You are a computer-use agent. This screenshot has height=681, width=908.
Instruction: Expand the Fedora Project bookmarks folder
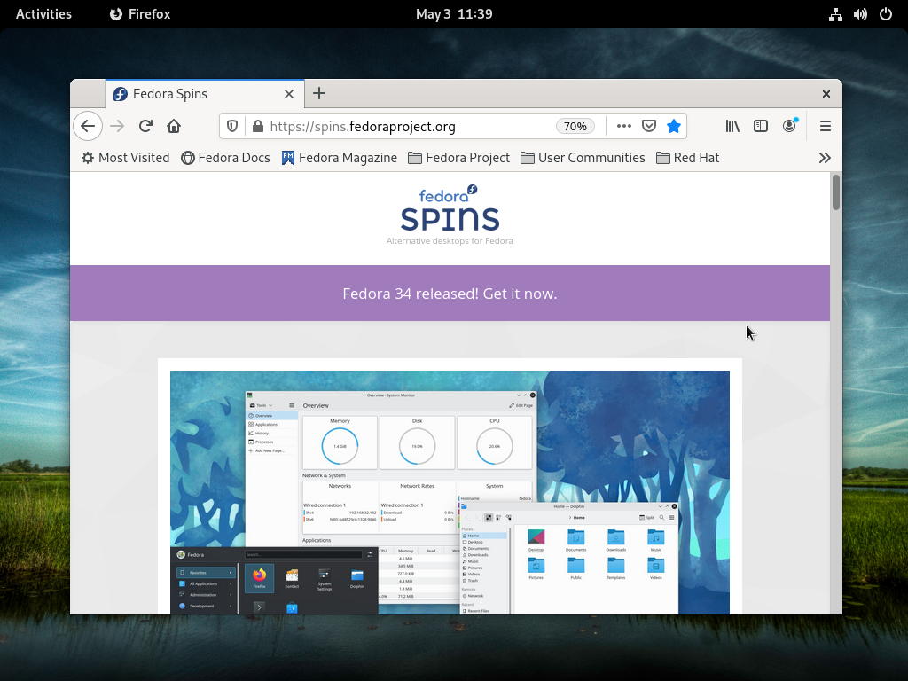click(458, 158)
